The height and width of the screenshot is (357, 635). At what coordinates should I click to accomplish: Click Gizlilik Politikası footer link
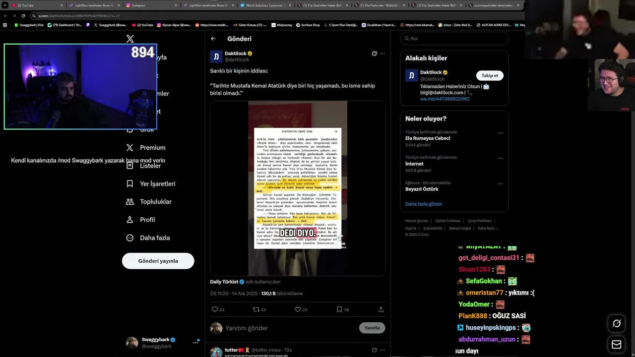pos(448,221)
